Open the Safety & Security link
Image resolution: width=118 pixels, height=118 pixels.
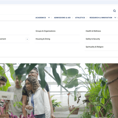tap(93, 39)
